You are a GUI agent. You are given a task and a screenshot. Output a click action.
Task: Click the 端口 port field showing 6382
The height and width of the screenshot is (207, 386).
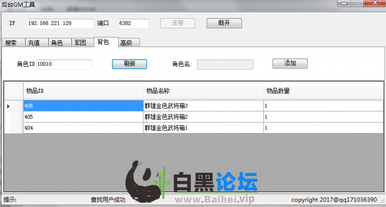134,23
